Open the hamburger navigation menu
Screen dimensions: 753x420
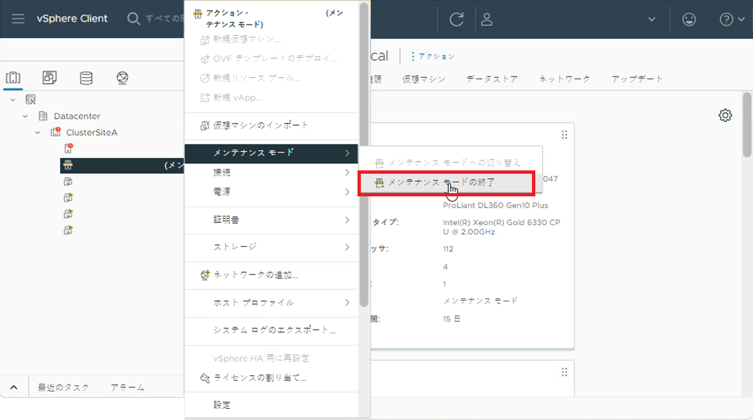point(18,19)
